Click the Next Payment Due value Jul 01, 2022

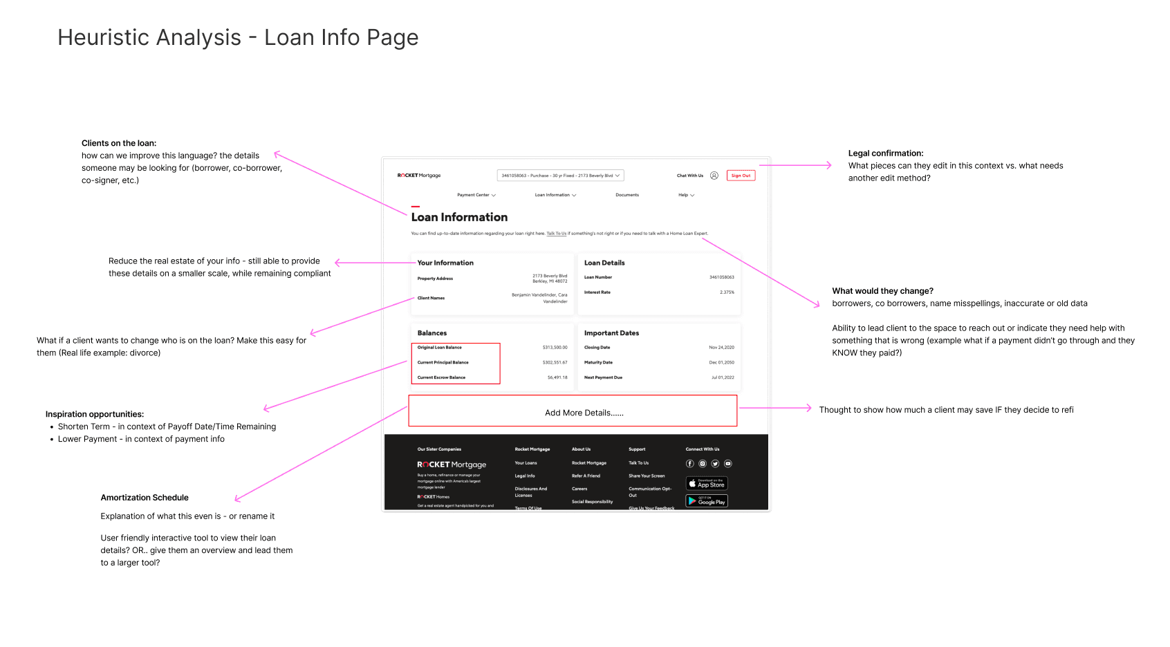723,377
